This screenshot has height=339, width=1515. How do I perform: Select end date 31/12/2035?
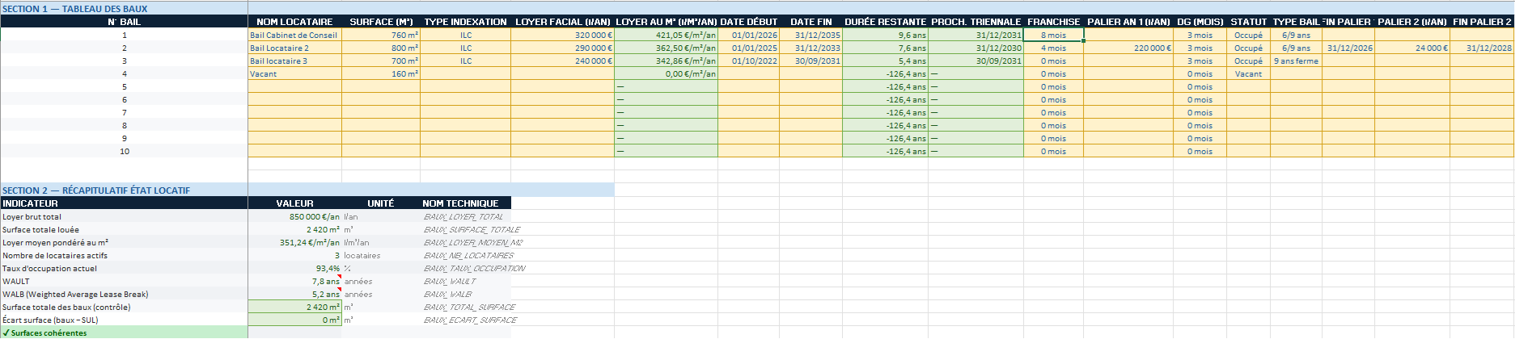[811, 35]
